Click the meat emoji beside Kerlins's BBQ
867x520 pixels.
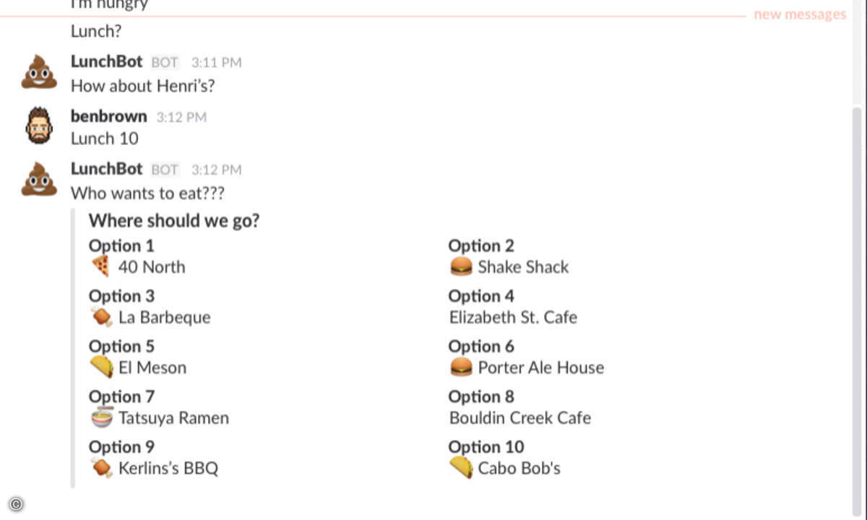(x=102, y=468)
